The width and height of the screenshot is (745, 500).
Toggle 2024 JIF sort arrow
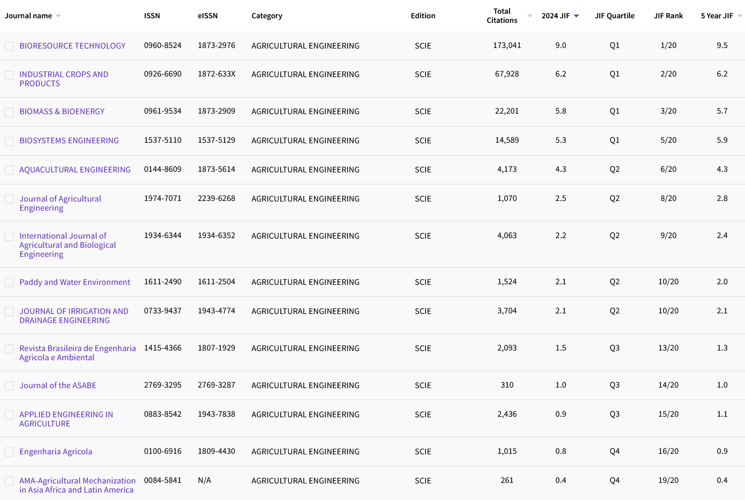pos(576,16)
